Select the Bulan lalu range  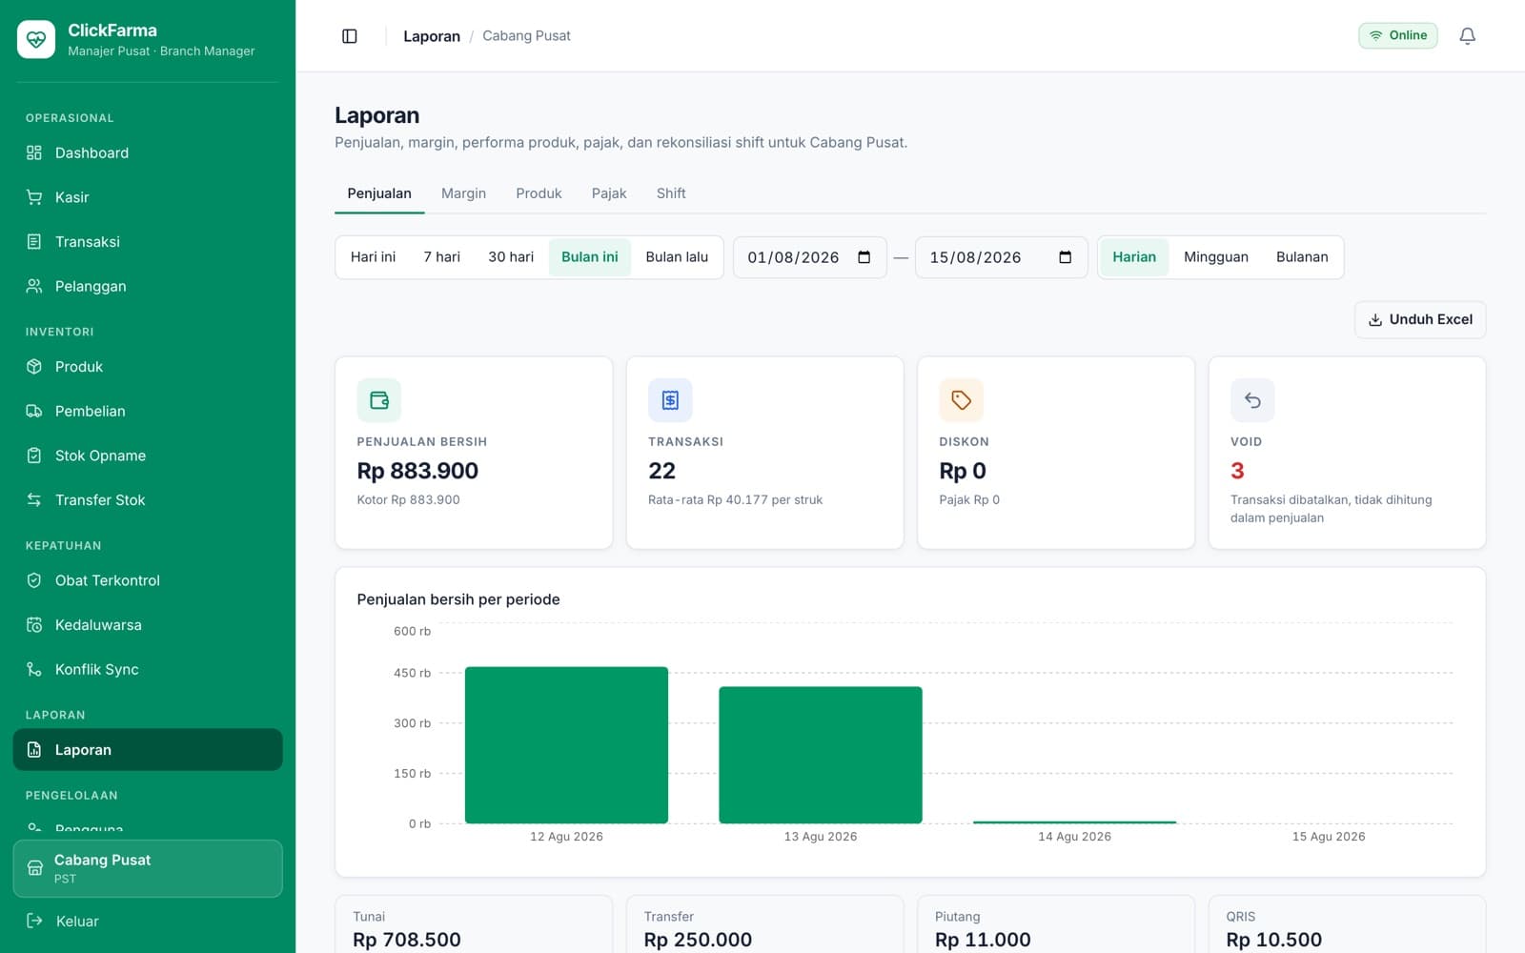coord(677,257)
